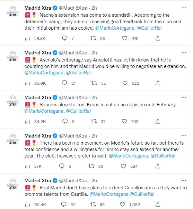This screenshot has height=209, width=193.
Task: Open Madrid Xtra profile name on Kroos tweet
Action: [x=38, y=97]
